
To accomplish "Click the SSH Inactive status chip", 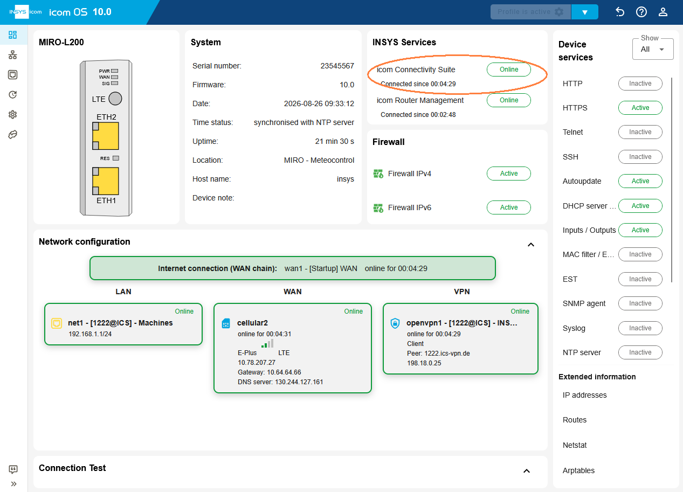I will coord(640,157).
